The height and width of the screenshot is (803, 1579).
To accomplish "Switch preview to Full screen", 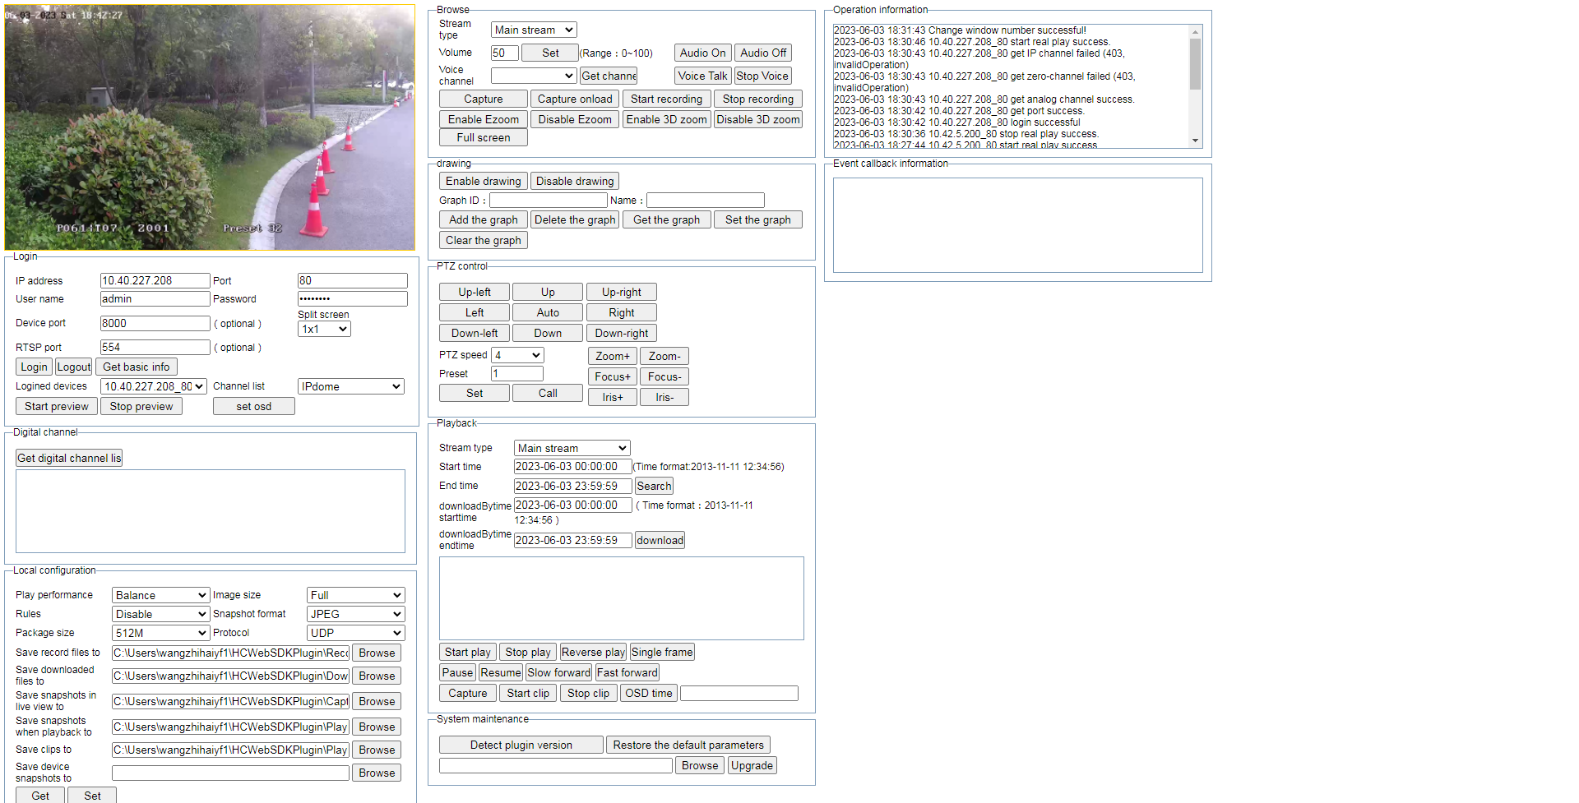I will [484, 137].
